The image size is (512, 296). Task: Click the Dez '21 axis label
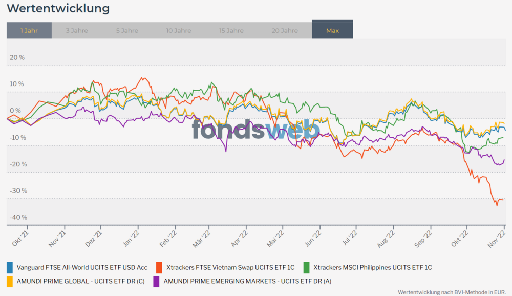[93, 238]
